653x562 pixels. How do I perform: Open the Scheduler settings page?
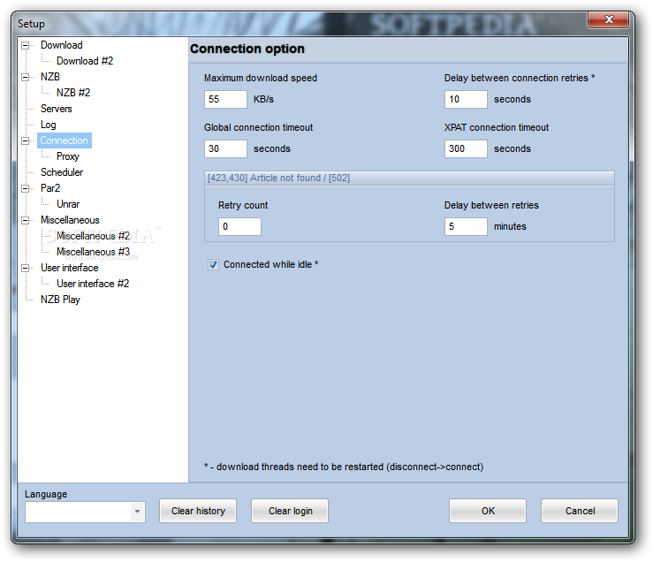62,172
